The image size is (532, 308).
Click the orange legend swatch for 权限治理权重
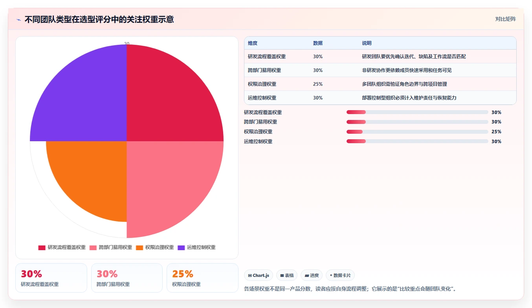coord(139,247)
